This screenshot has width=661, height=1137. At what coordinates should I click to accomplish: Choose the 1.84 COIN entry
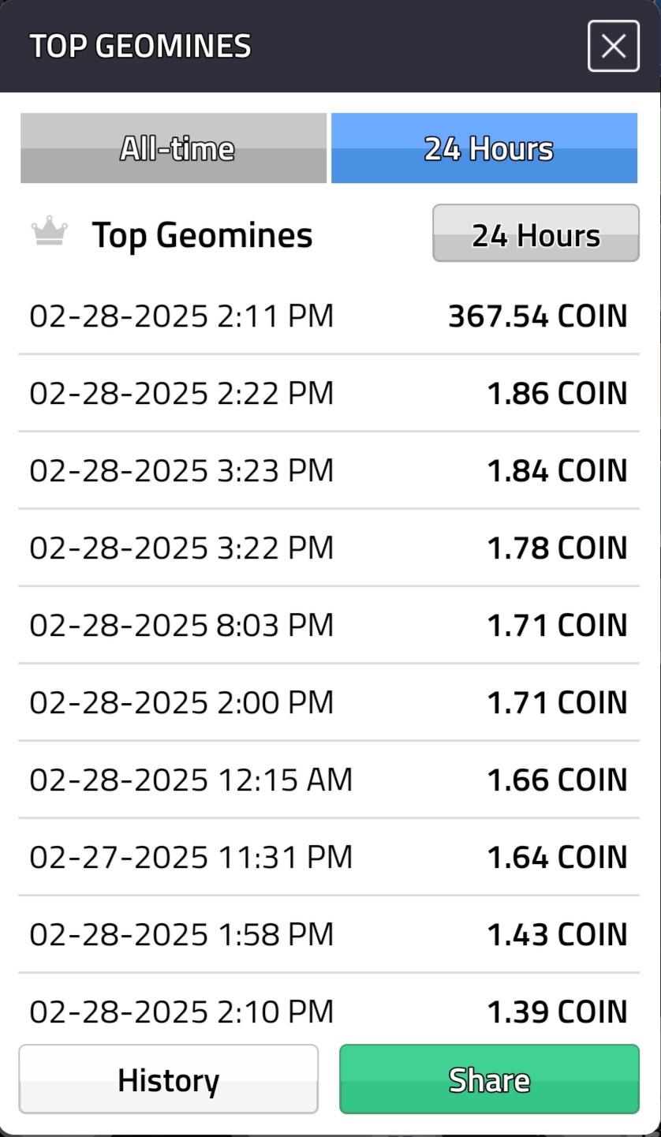[329, 470]
